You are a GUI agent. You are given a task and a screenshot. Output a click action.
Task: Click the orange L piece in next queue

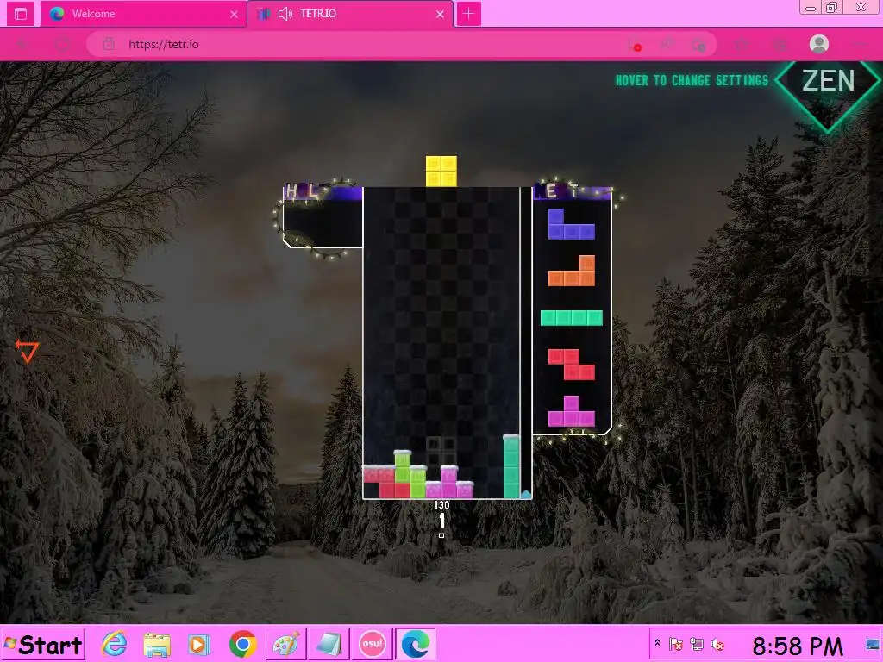(571, 271)
